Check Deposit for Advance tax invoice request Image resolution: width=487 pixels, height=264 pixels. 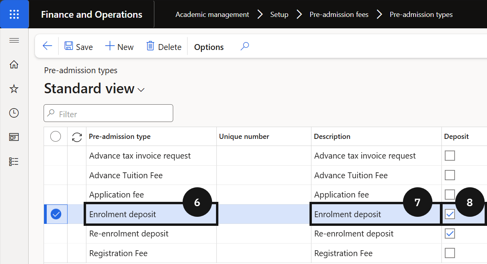click(x=450, y=156)
